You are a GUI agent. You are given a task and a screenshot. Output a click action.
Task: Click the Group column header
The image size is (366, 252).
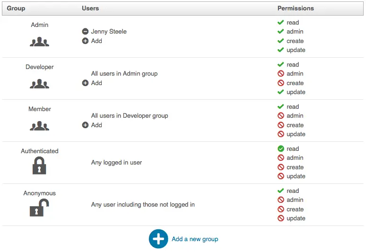pos(16,8)
